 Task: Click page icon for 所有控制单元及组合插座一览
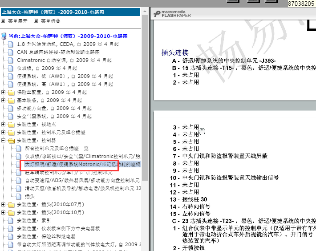(x=19, y=149)
